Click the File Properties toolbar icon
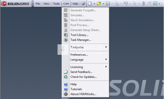The width and height of the screenshot is (164, 99). tap(149, 4)
